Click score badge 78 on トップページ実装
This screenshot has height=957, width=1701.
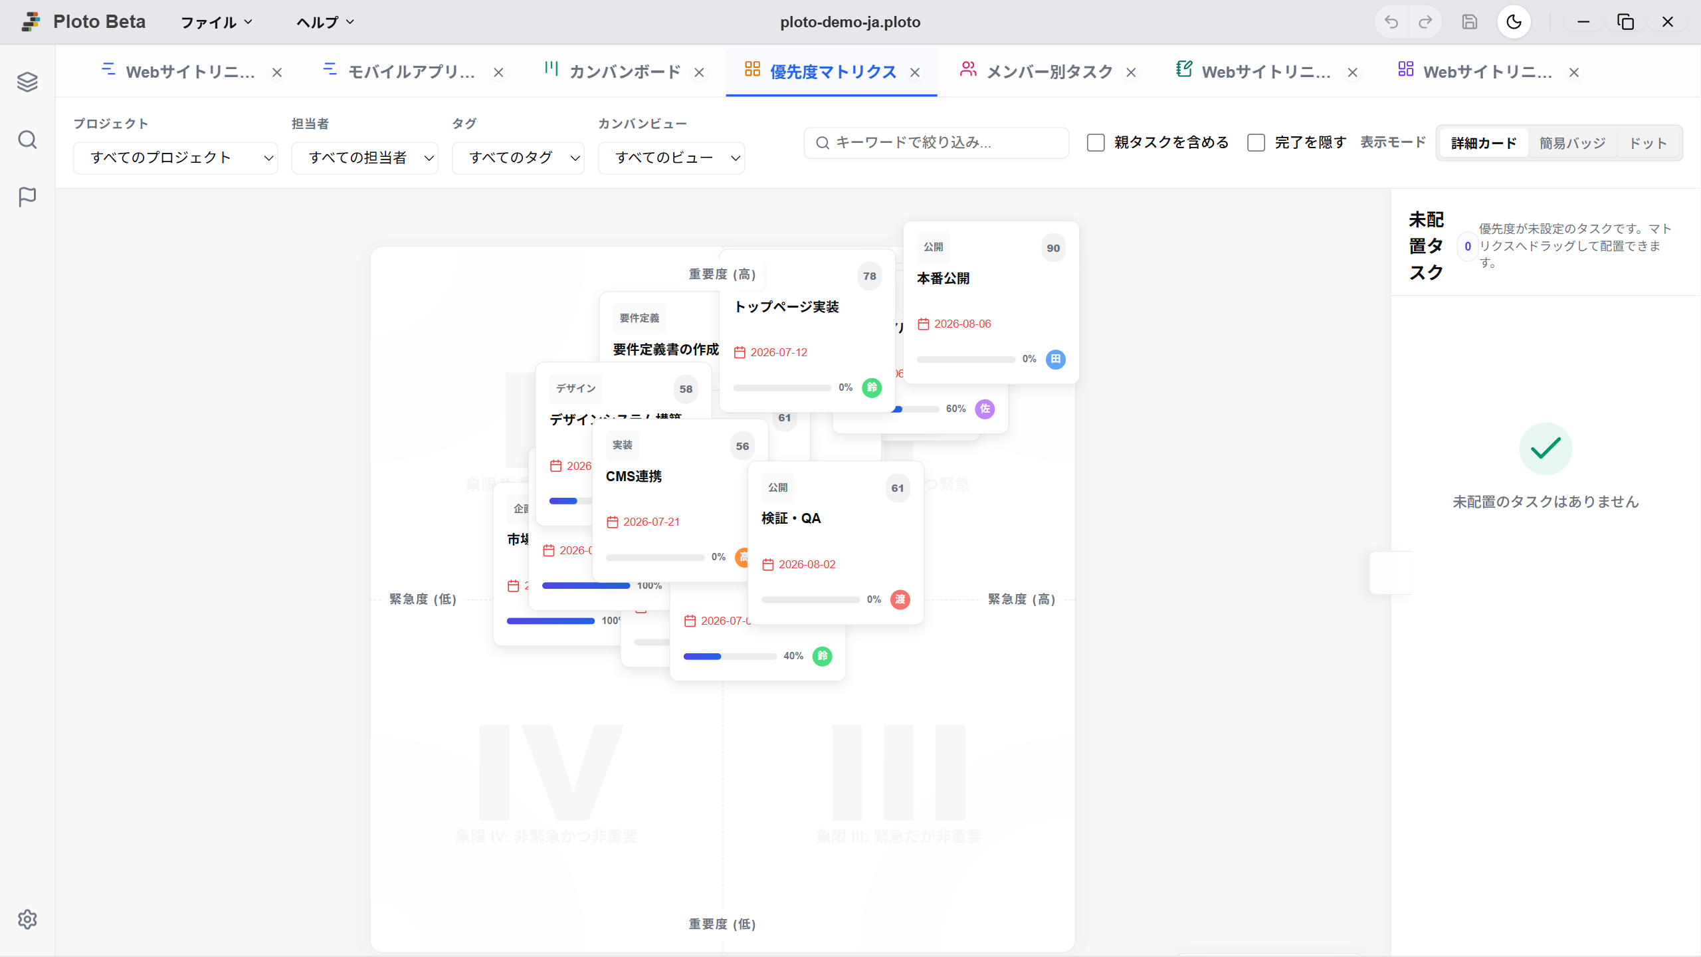pyautogui.click(x=869, y=276)
